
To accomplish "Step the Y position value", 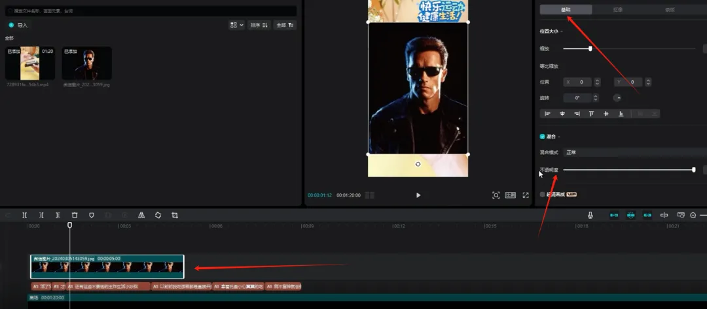I will click(648, 82).
